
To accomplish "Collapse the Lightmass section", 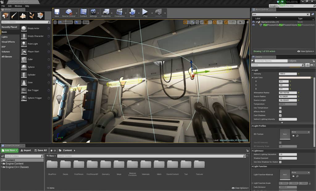I will (x=252, y=151).
